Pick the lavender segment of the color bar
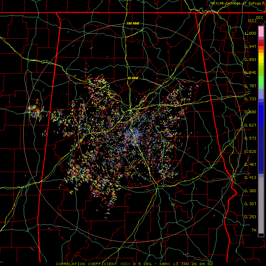Image resolution: width=266 pixels, height=266 pixels. 261,94
